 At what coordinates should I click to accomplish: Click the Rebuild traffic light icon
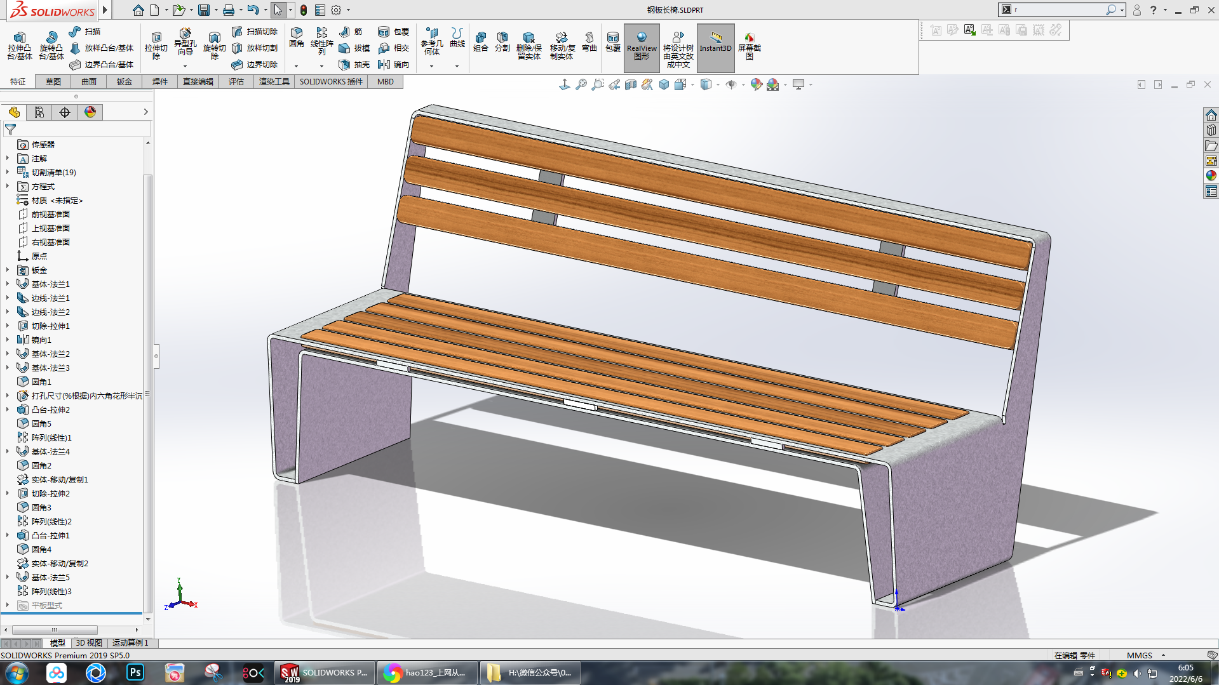point(304,10)
